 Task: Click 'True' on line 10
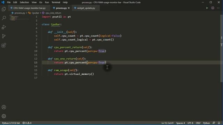pyautogui.click(x=101, y=51)
